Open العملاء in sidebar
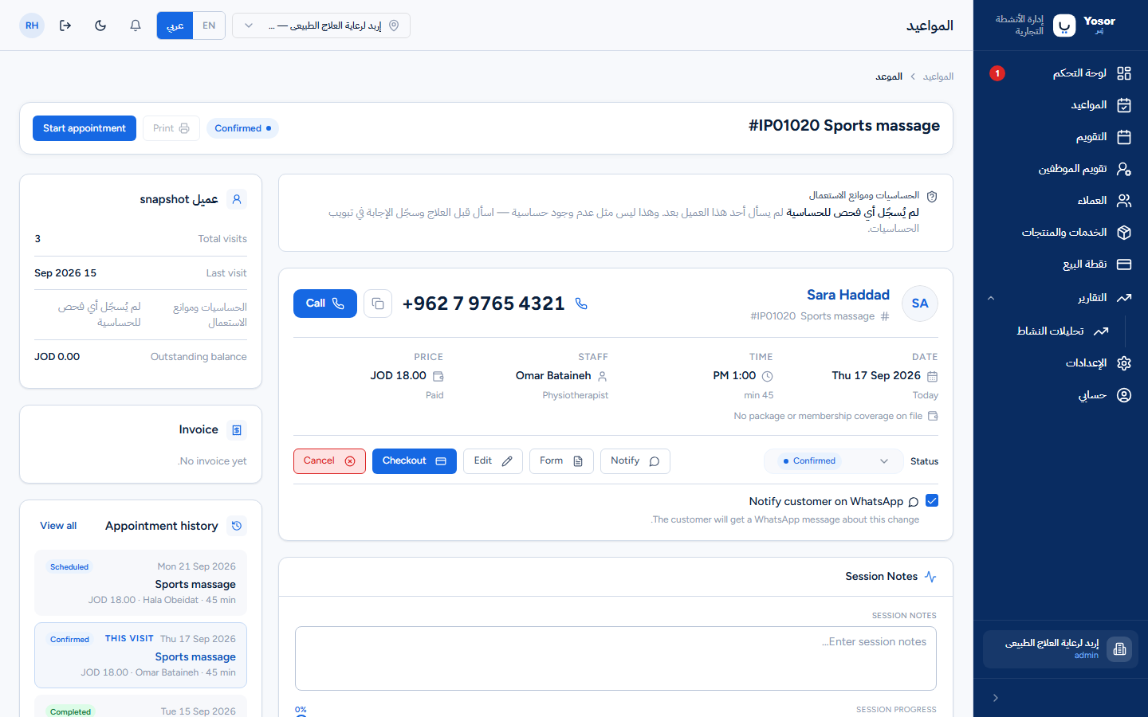Image resolution: width=1148 pixels, height=717 pixels. 1060,201
